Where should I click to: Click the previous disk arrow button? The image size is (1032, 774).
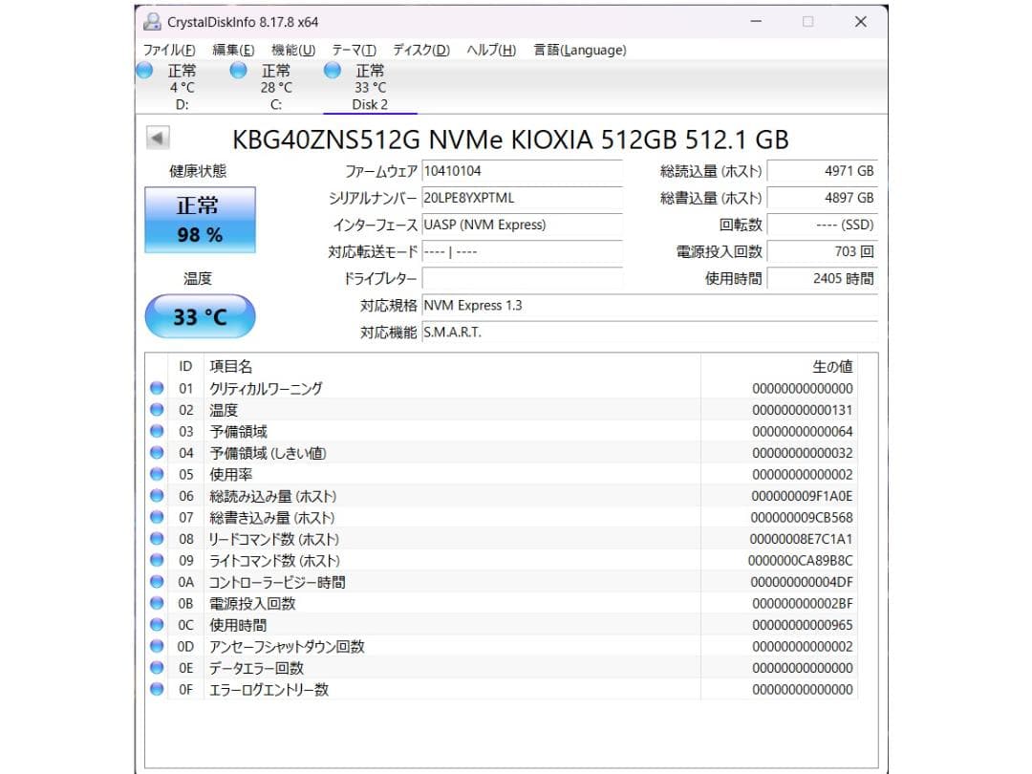coord(158,139)
